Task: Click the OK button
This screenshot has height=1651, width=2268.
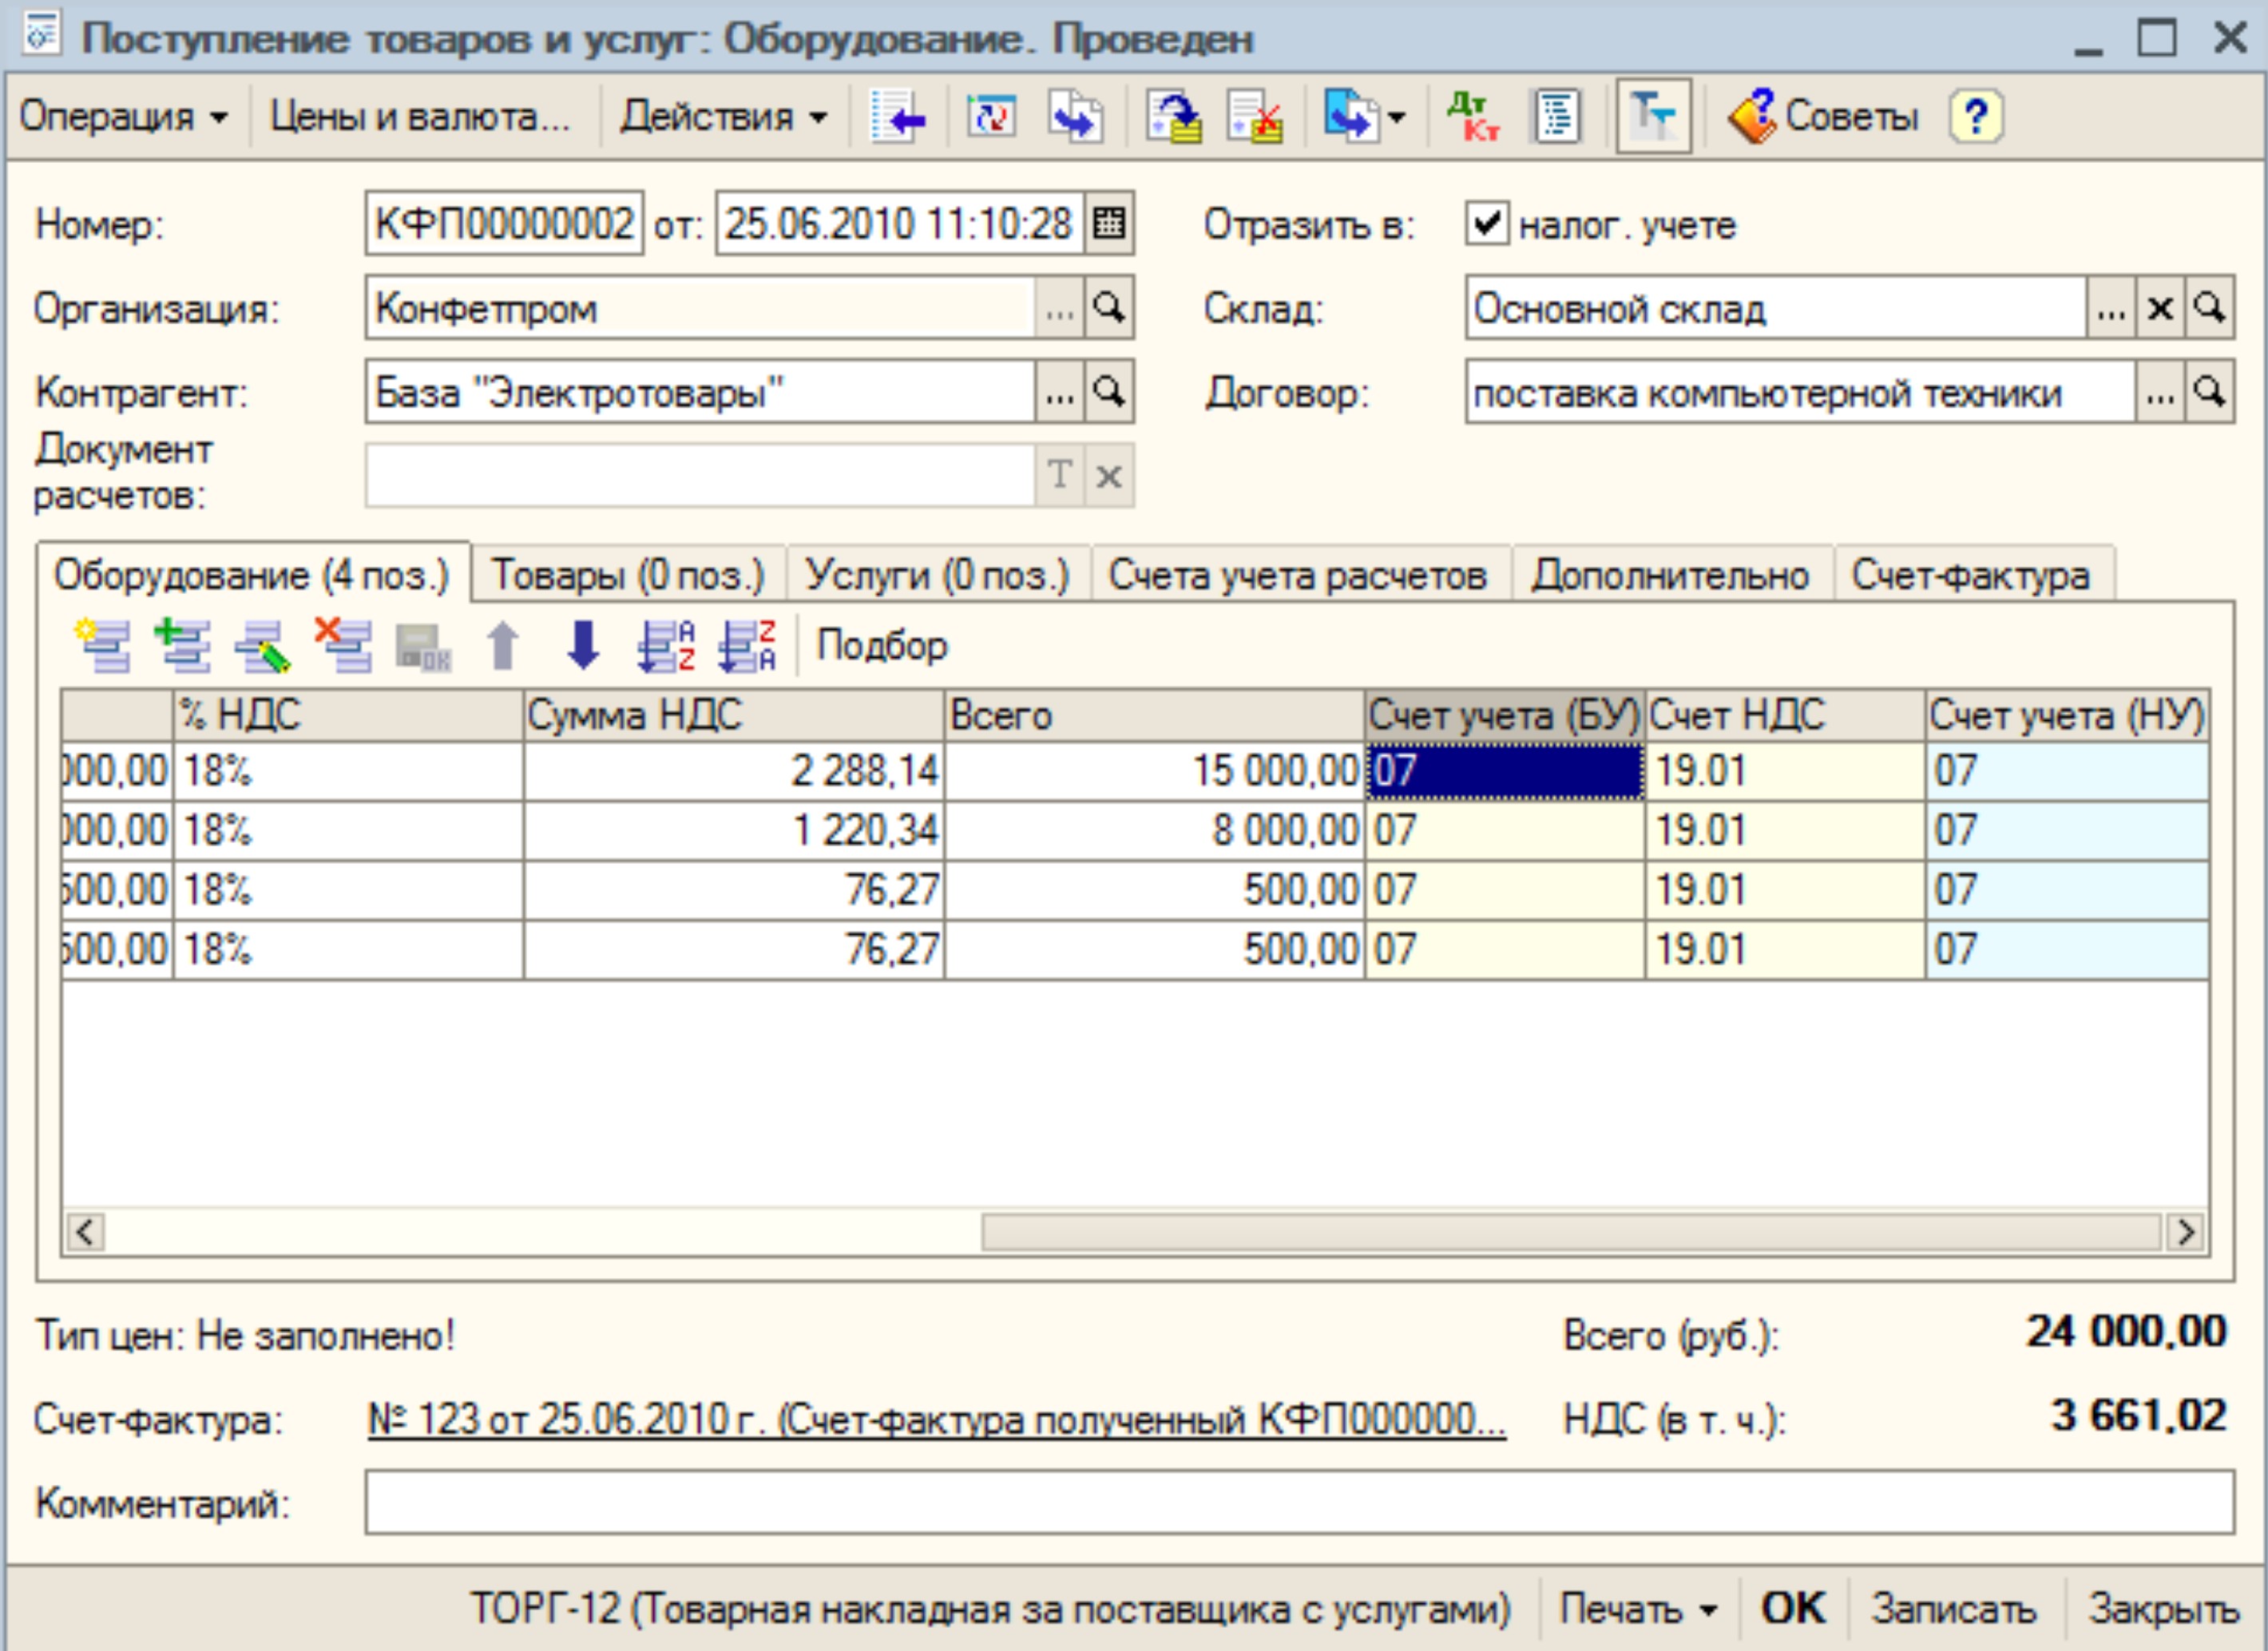Action: (1794, 1609)
